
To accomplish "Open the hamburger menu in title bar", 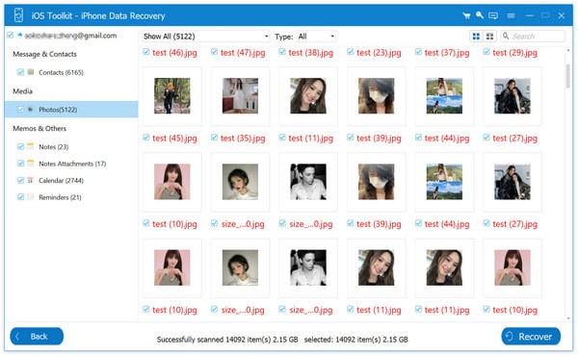I will click(511, 15).
